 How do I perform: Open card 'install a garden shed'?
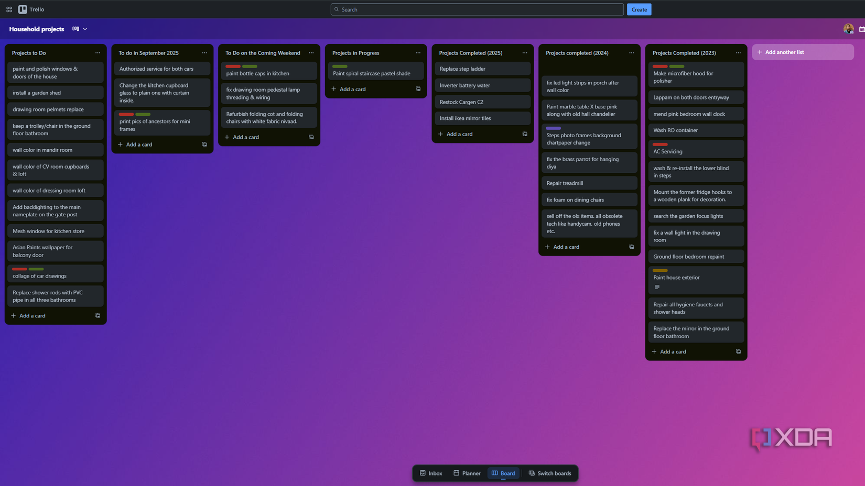point(56,93)
